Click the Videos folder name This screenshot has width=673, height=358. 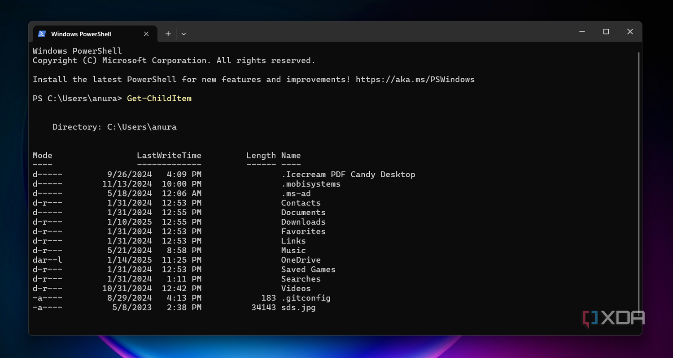click(296, 289)
